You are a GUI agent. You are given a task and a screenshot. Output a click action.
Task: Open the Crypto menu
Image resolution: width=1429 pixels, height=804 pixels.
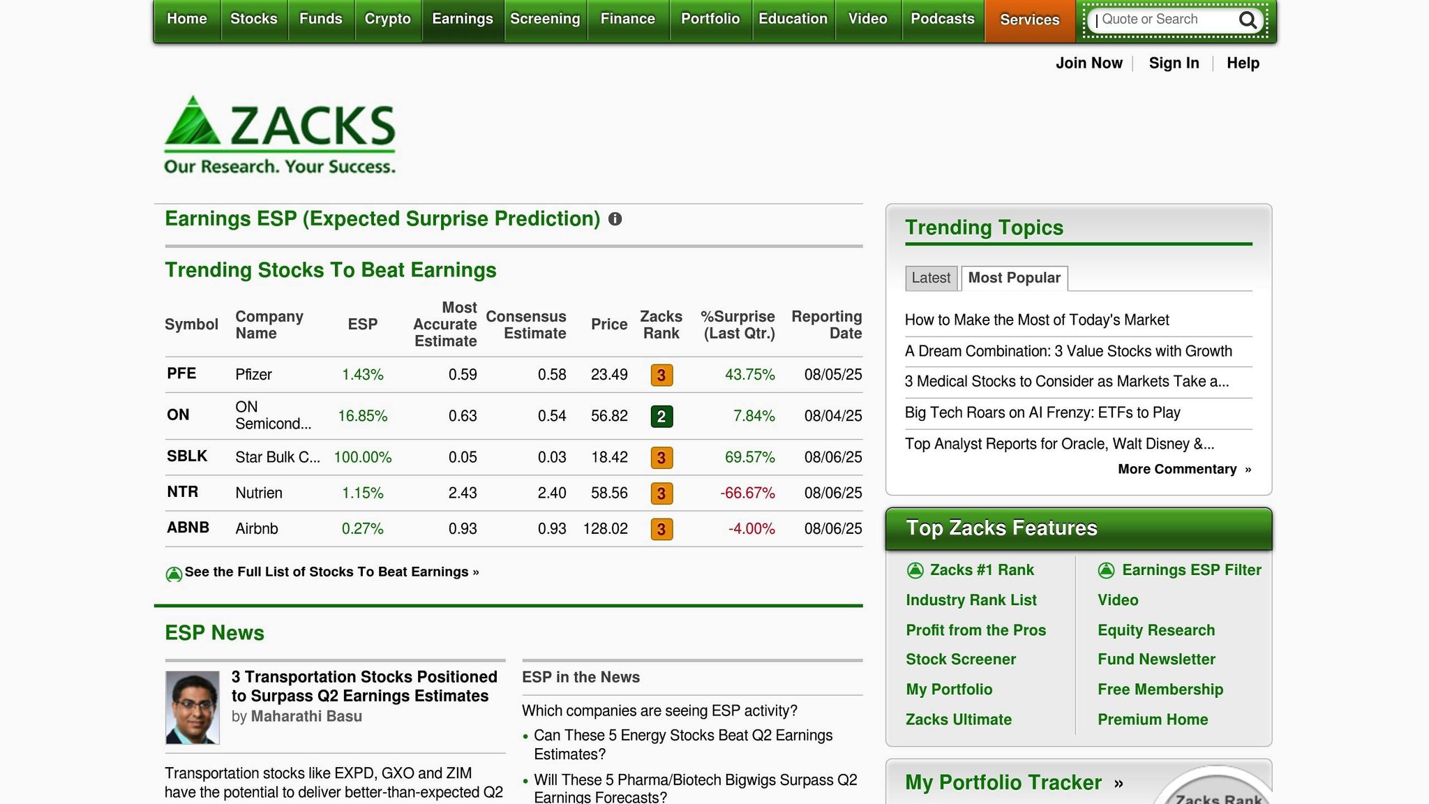(388, 20)
